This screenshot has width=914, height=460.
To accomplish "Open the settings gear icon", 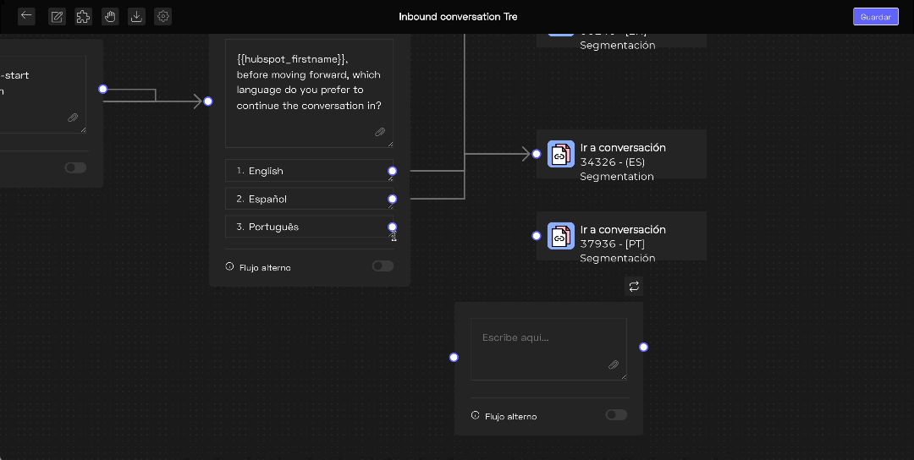I will click(163, 16).
